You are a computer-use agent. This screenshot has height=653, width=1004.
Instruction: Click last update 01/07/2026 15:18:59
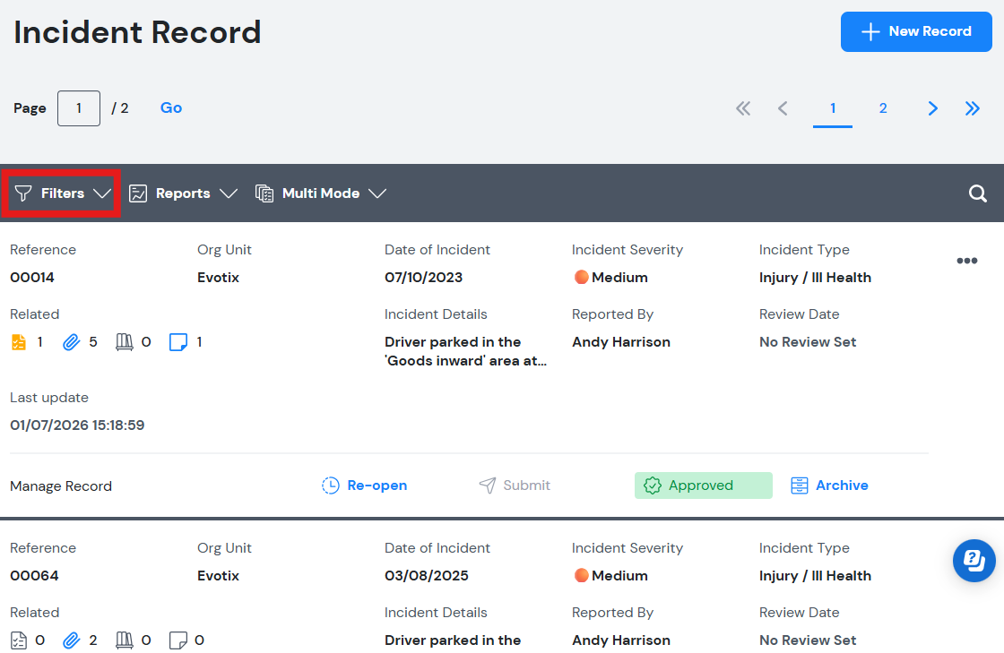coord(77,425)
